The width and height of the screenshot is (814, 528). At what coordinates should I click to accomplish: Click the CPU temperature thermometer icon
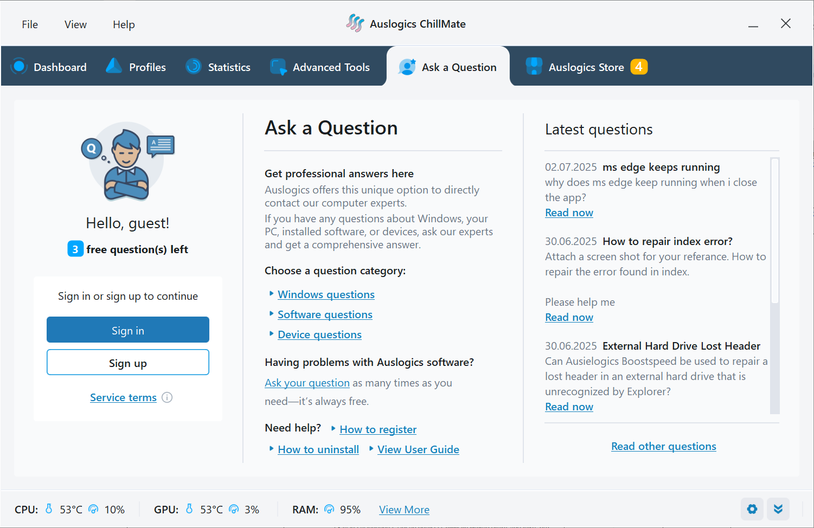(49, 508)
